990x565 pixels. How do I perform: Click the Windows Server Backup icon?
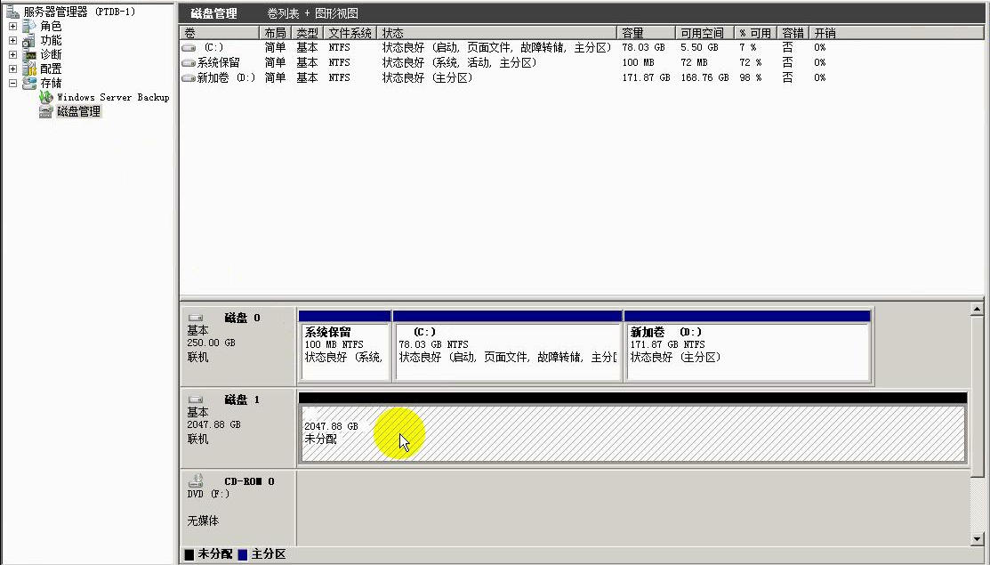point(46,97)
